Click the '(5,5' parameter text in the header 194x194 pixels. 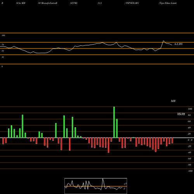100,3
